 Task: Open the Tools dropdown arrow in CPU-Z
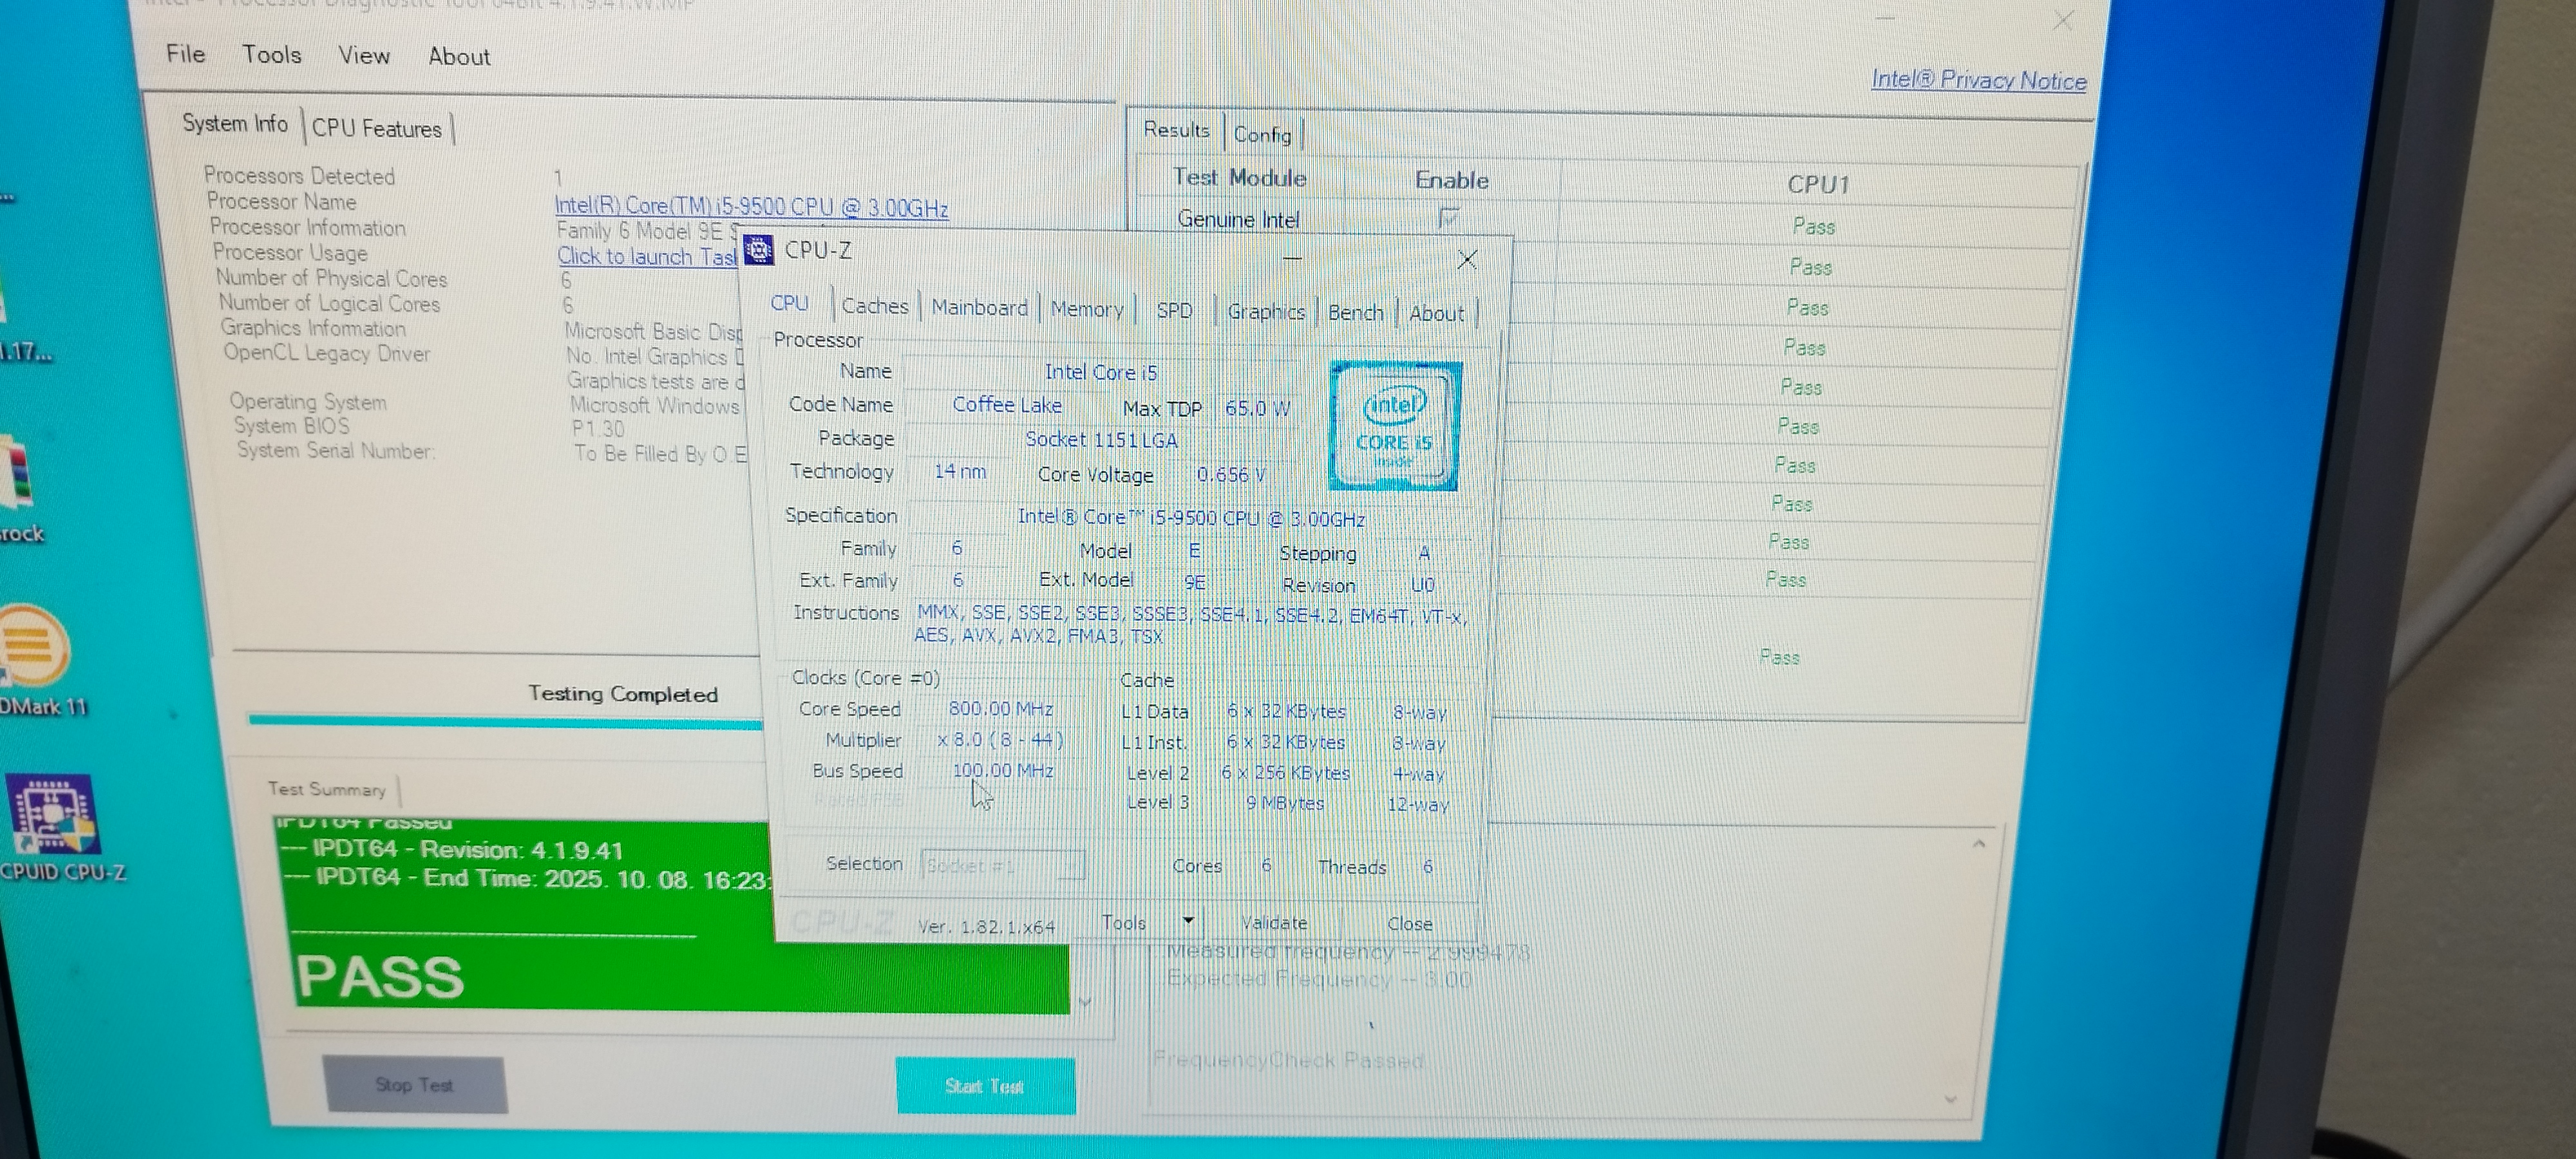(x=1188, y=921)
